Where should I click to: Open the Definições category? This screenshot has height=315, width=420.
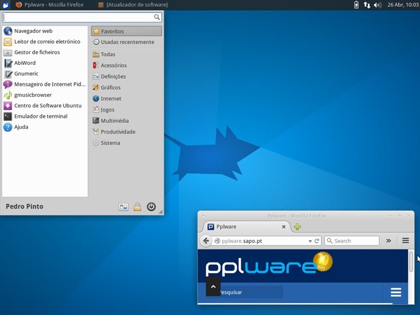[x=127, y=76]
